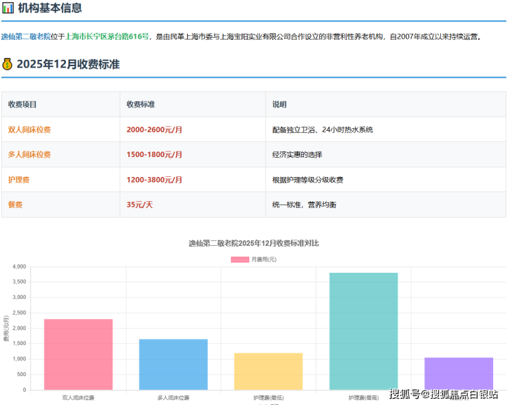Viewport: 509px width, 405px height.
Task: Select the tall teal 护理费(最高) bar
Action: coord(363,331)
